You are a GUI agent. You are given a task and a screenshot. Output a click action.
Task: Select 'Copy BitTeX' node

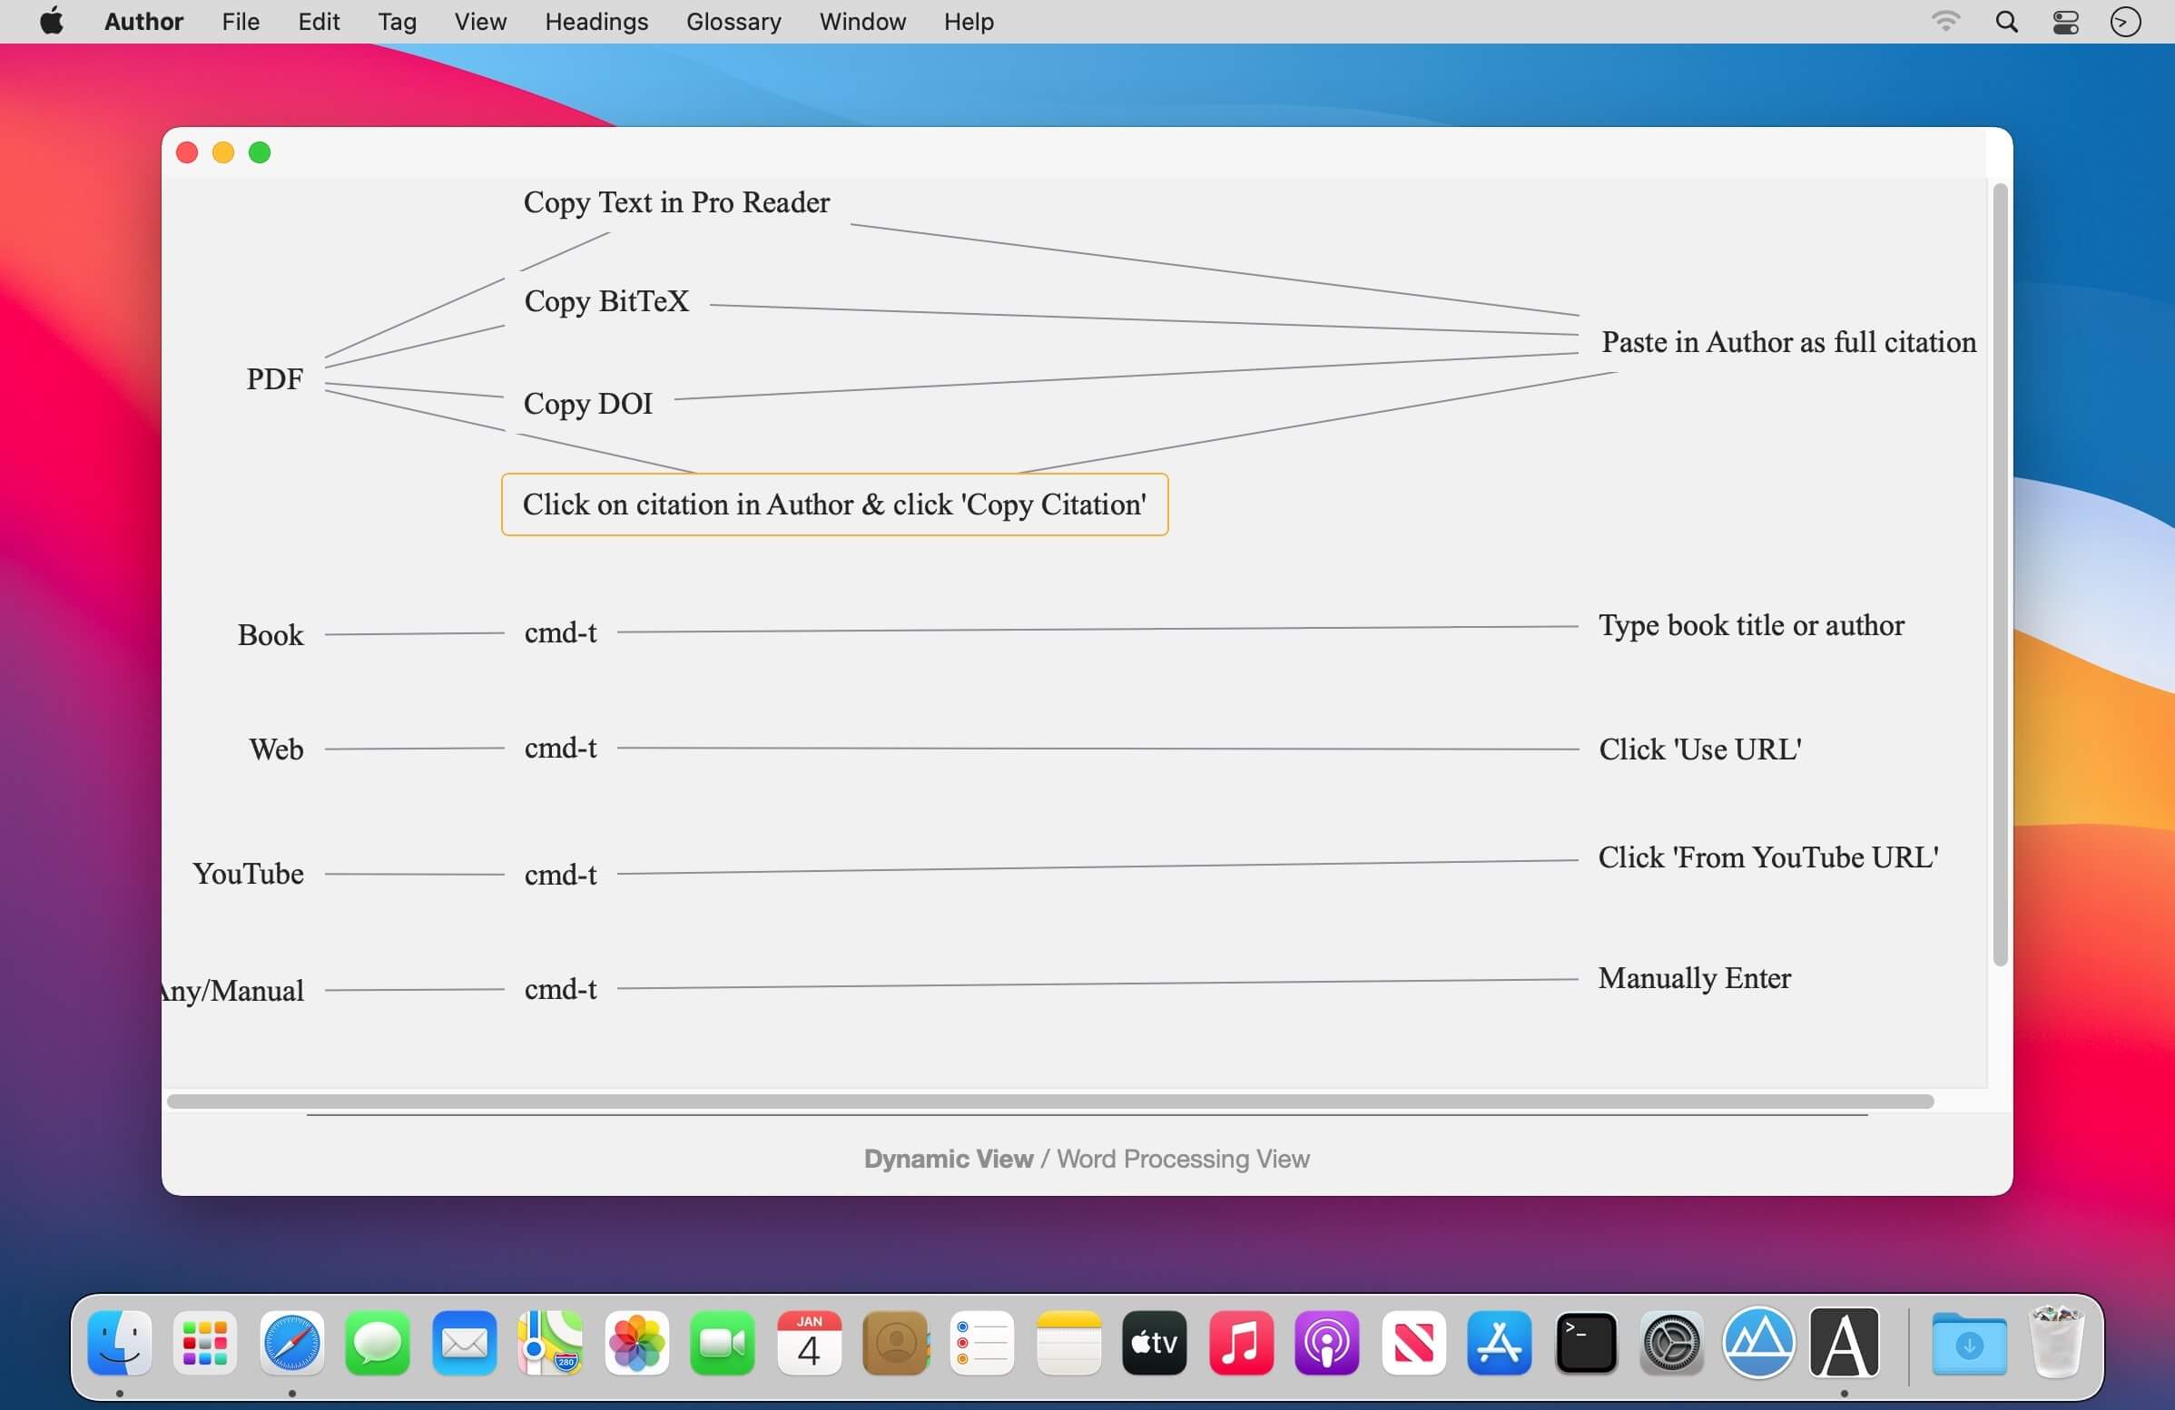[605, 301]
